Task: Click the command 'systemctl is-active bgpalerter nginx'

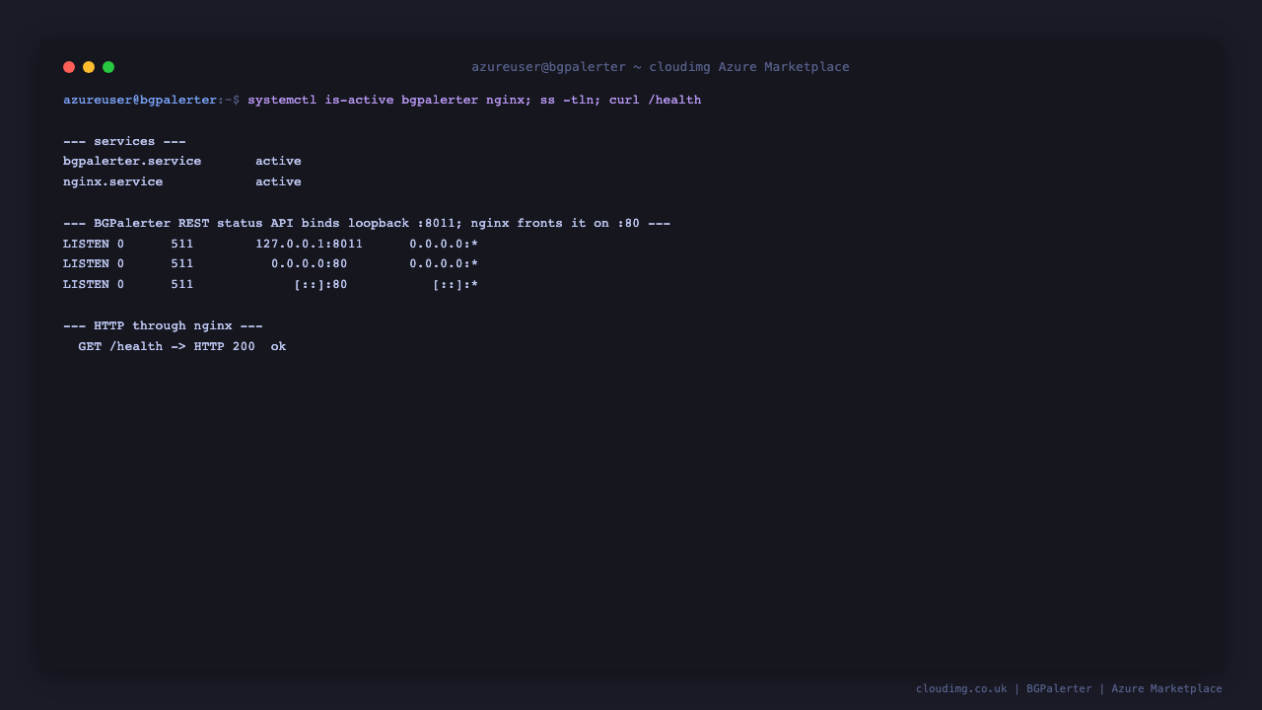Action: coord(386,101)
